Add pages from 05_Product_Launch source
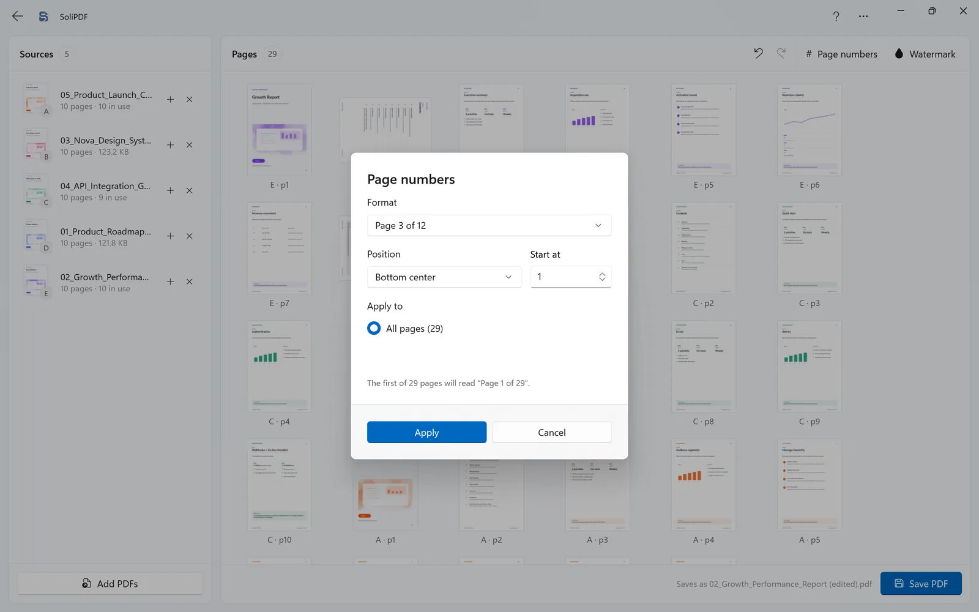Image resolution: width=979 pixels, height=612 pixels. tap(170, 99)
